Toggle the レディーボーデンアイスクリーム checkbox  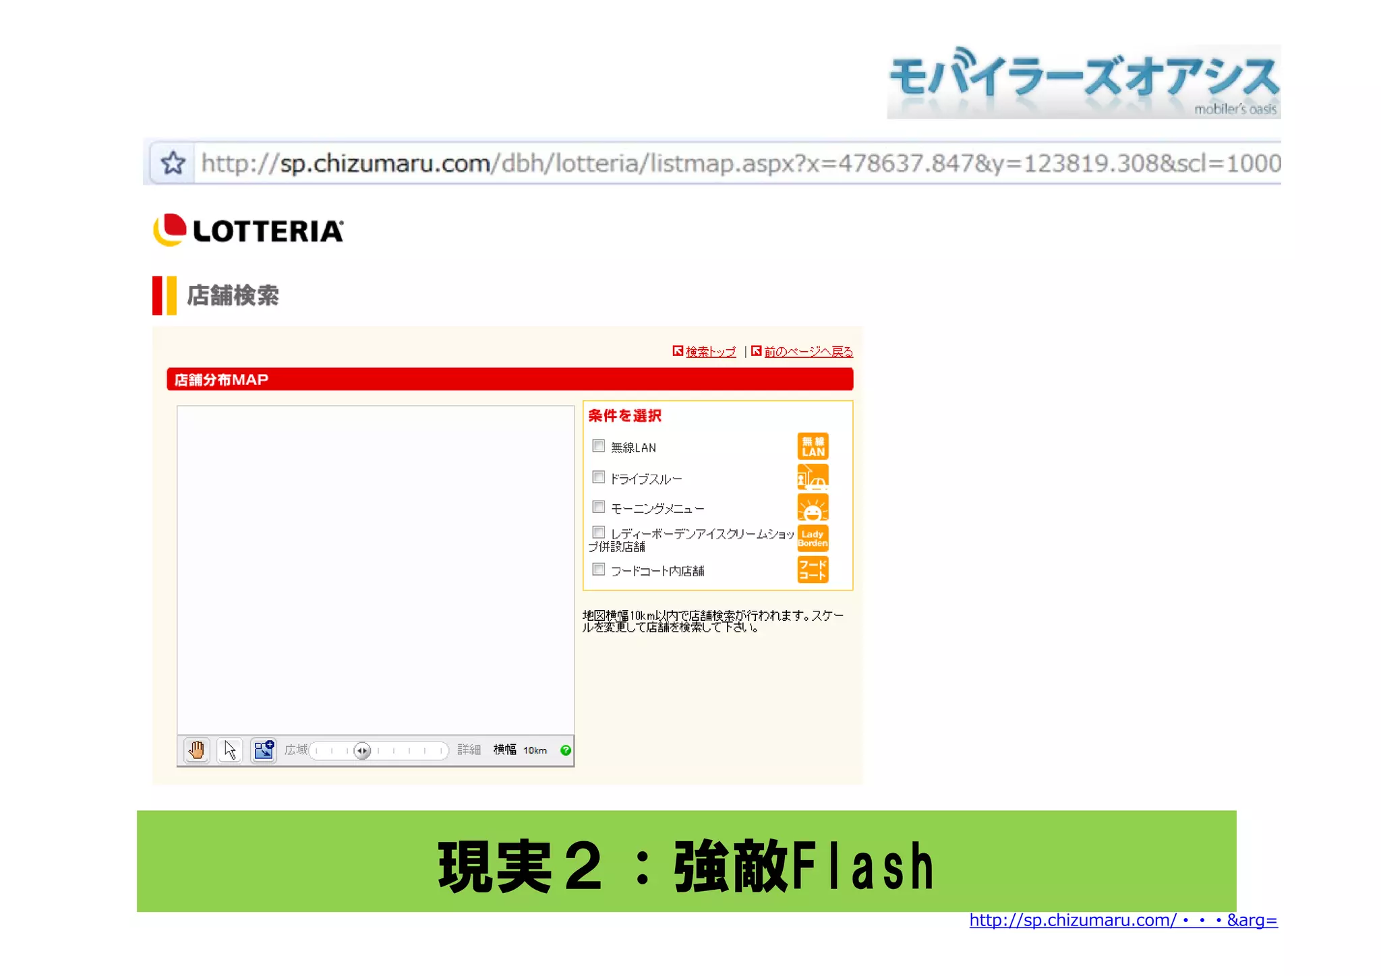pyautogui.click(x=598, y=532)
